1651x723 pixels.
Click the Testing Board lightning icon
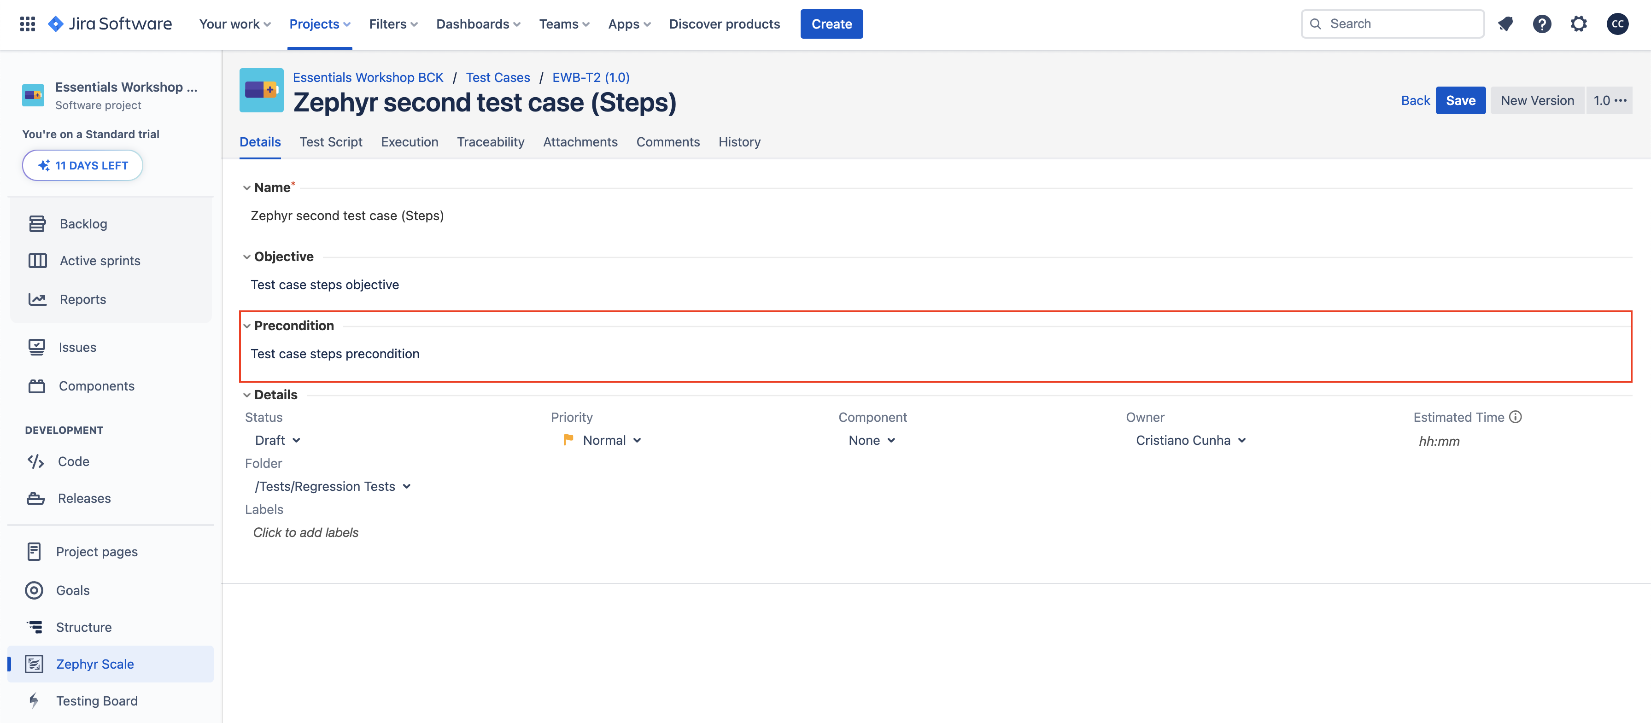pyautogui.click(x=34, y=700)
